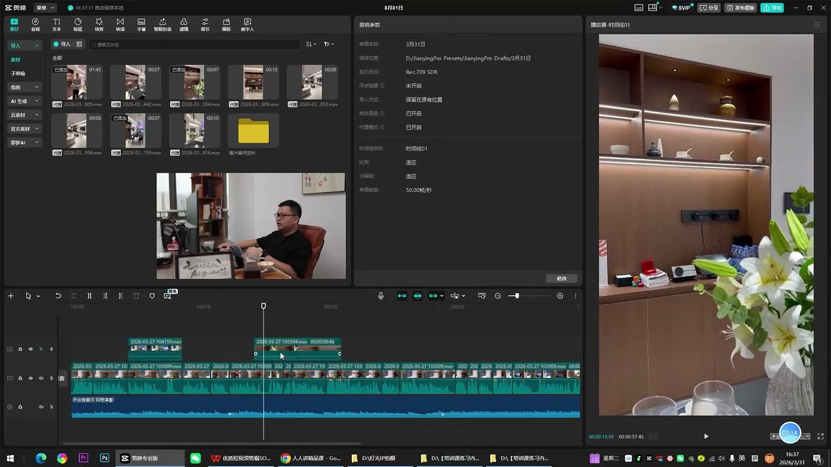Expand the AI 生成 sidebar section
This screenshot has width=831, height=467.
coord(25,101)
